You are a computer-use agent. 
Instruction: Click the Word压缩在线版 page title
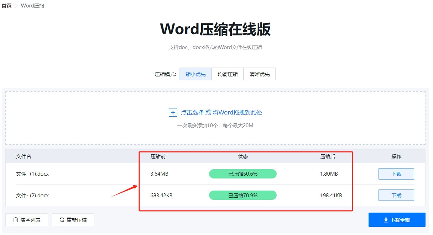click(x=215, y=29)
